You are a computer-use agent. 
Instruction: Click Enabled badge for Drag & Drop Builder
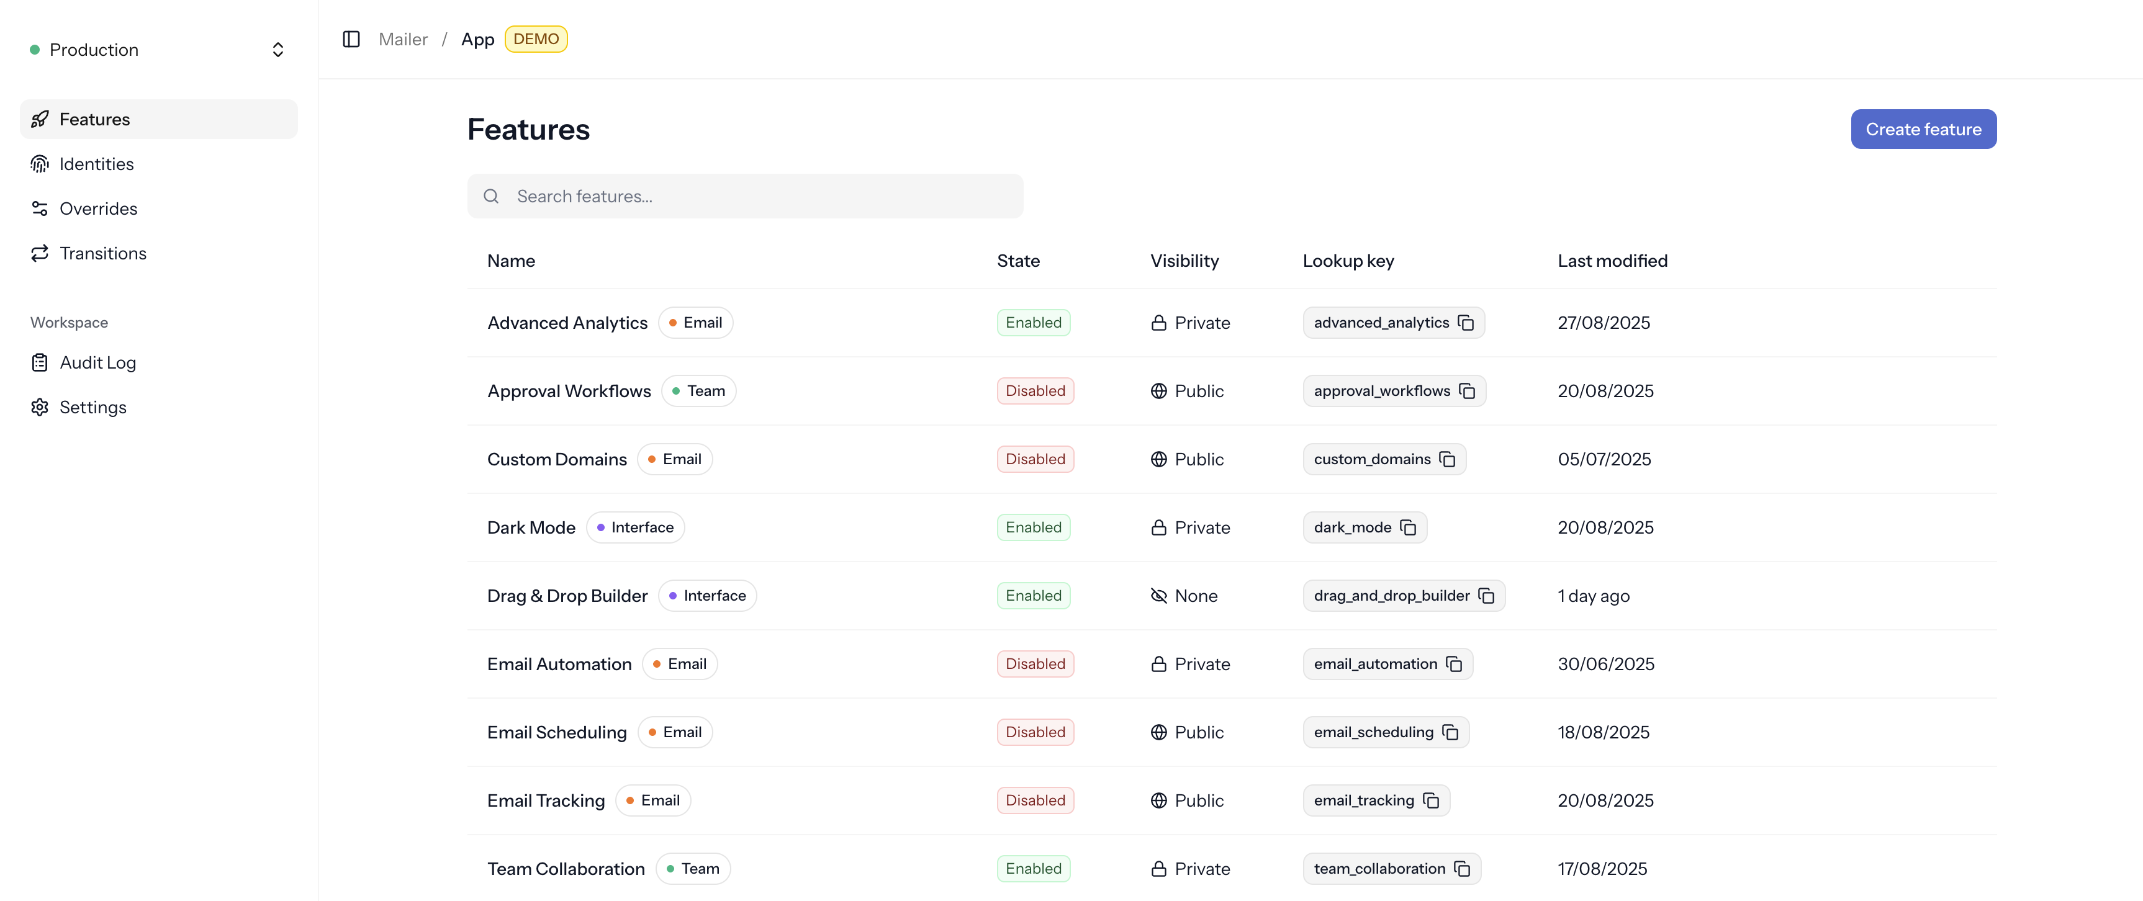1033,595
